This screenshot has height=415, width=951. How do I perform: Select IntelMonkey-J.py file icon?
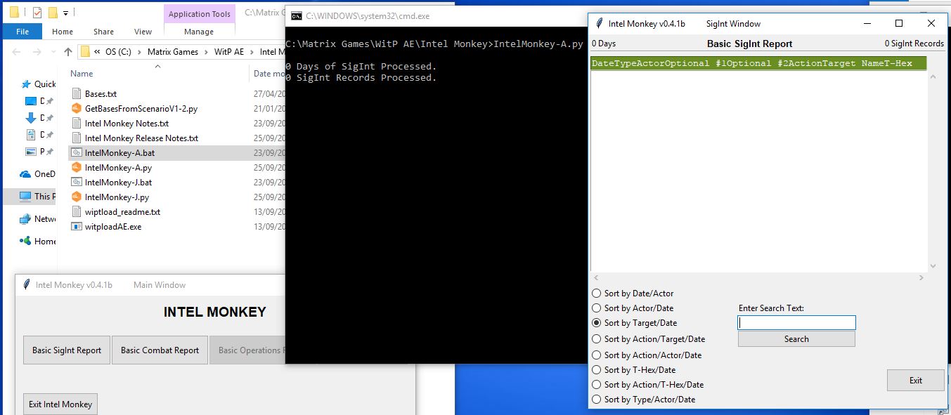click(x=77, y=197)
